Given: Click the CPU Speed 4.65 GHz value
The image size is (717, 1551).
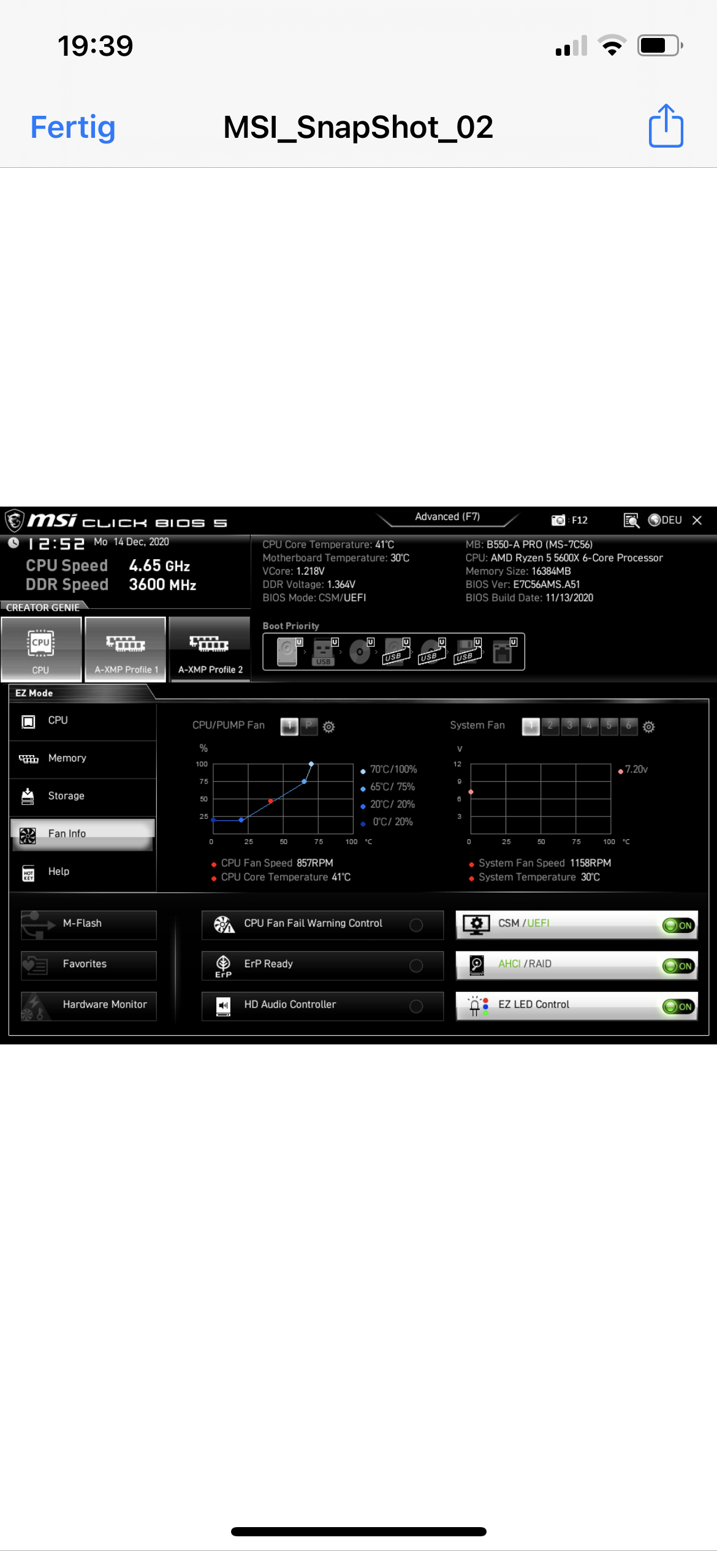Looking at the screenshot, I should [159, 566].
